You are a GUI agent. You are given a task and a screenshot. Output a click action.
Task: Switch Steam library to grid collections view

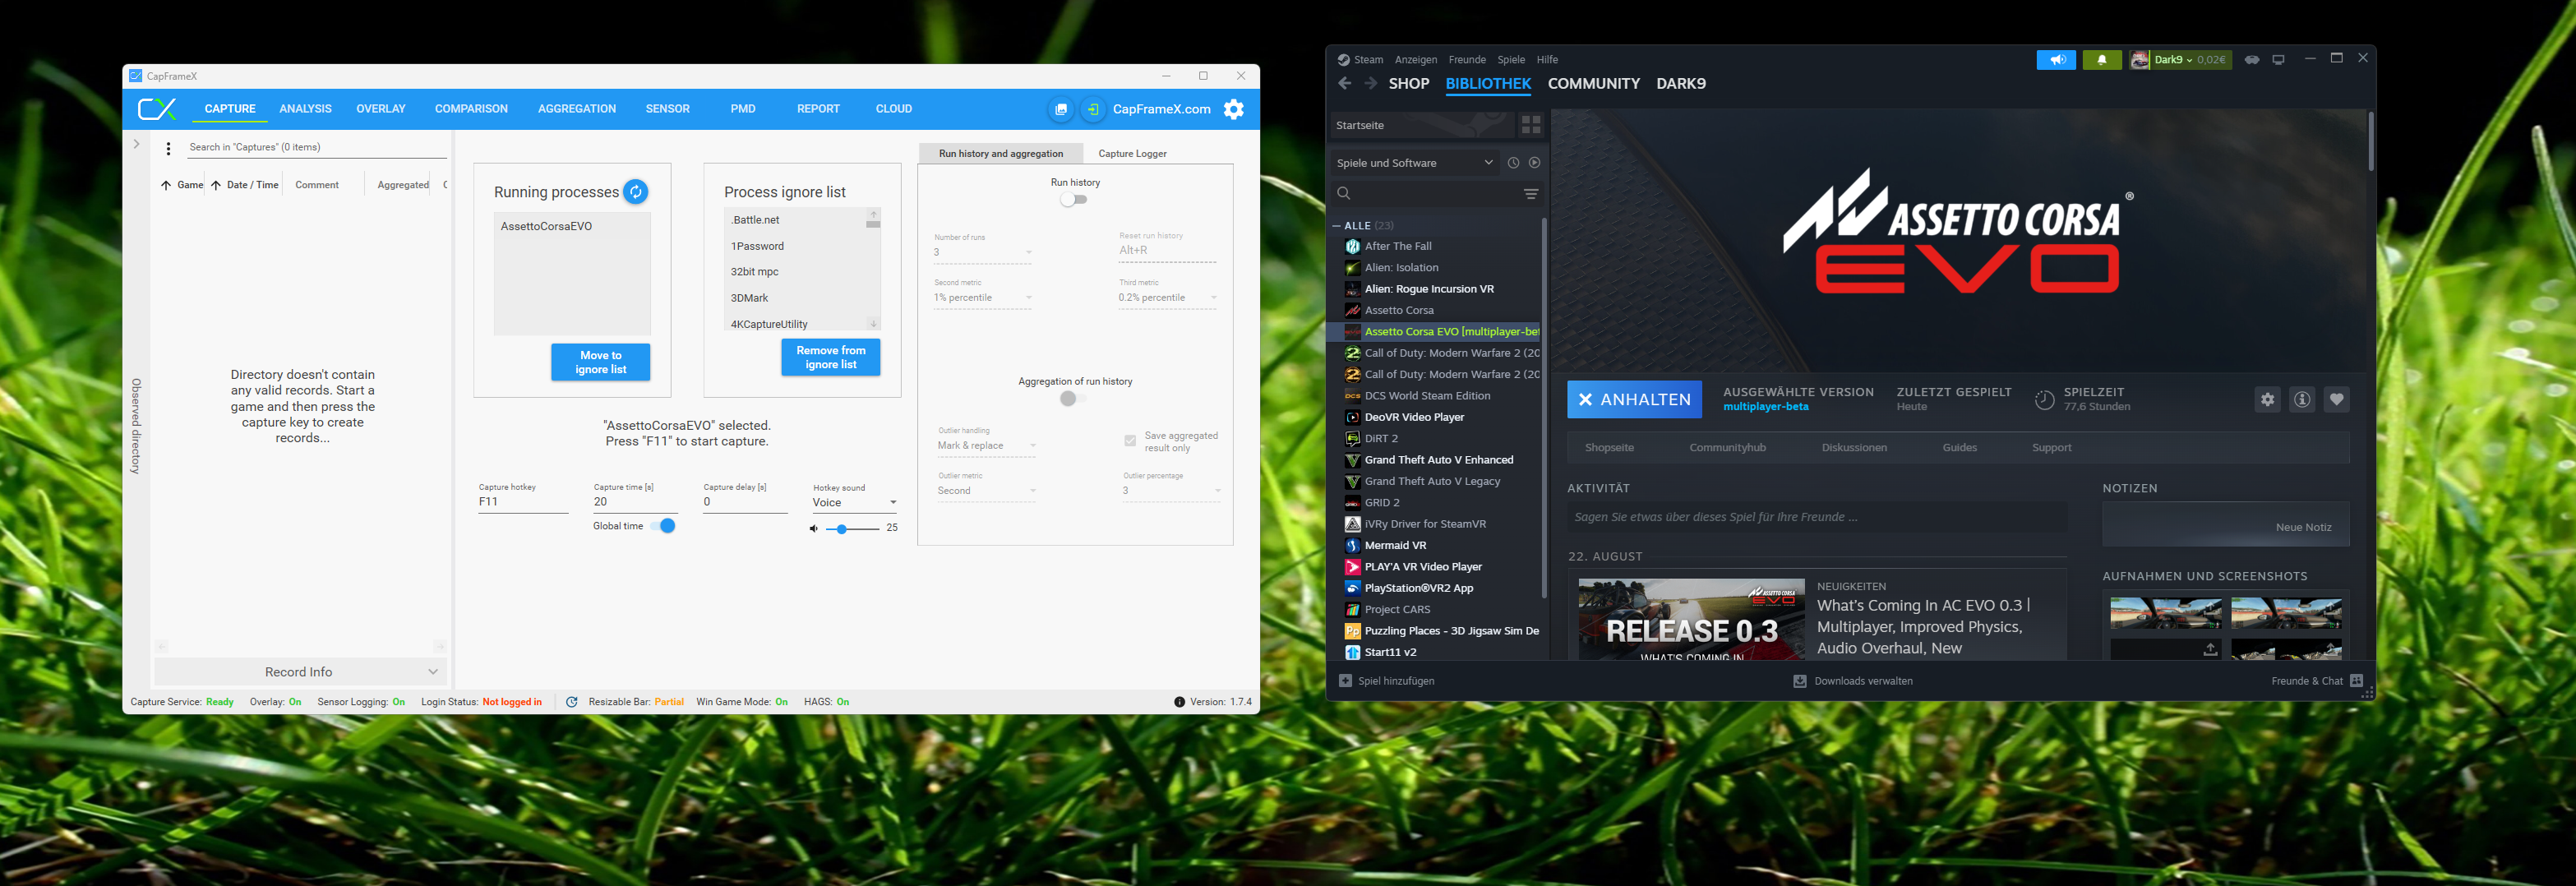(x=1531, y=125)
